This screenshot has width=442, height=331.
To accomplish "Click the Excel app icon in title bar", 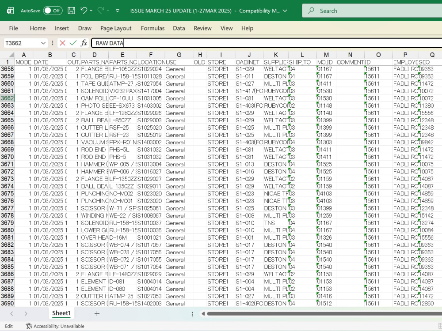I will (x=11, y=11).
